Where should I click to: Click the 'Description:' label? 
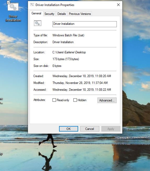click(x=41, y=42)
